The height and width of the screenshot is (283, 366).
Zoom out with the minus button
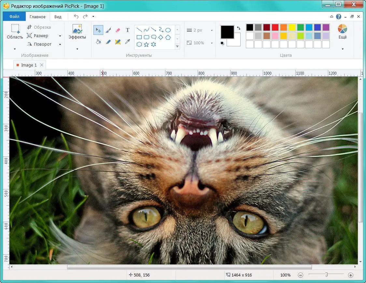(301, 275)
